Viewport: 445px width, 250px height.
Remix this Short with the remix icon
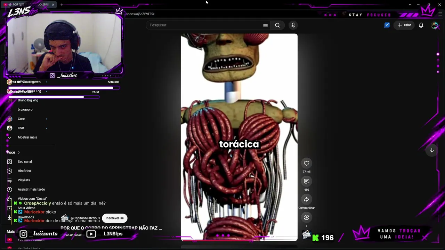click(307, 217)
